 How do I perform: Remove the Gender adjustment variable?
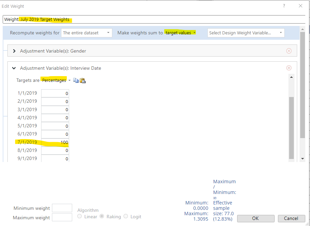pos(289,51)
